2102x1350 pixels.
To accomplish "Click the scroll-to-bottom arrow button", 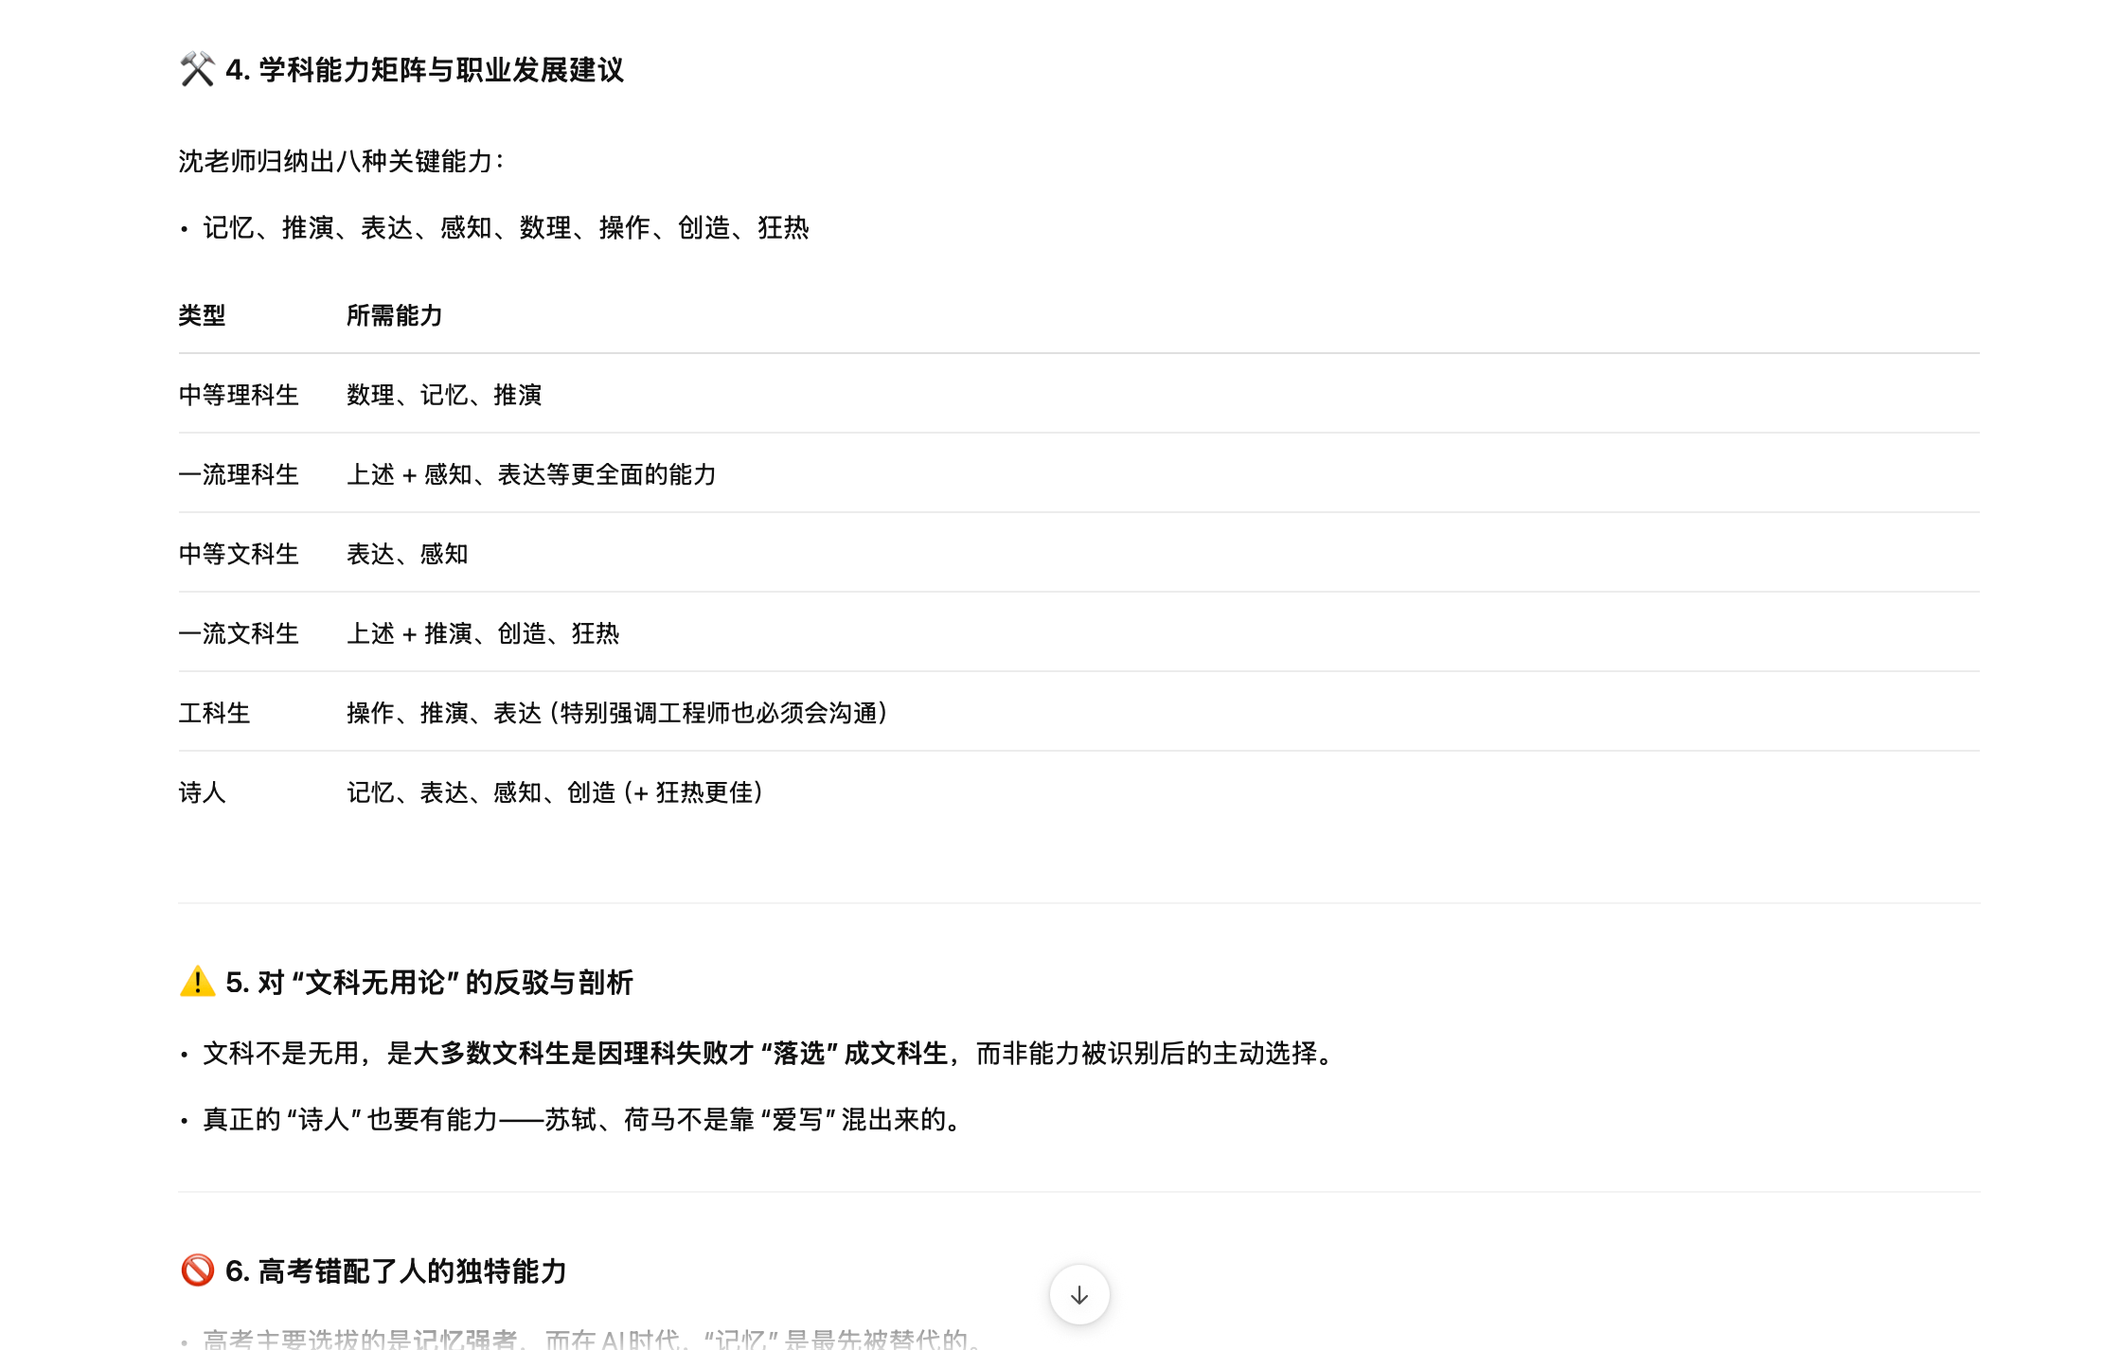I will point(1078,1294).
